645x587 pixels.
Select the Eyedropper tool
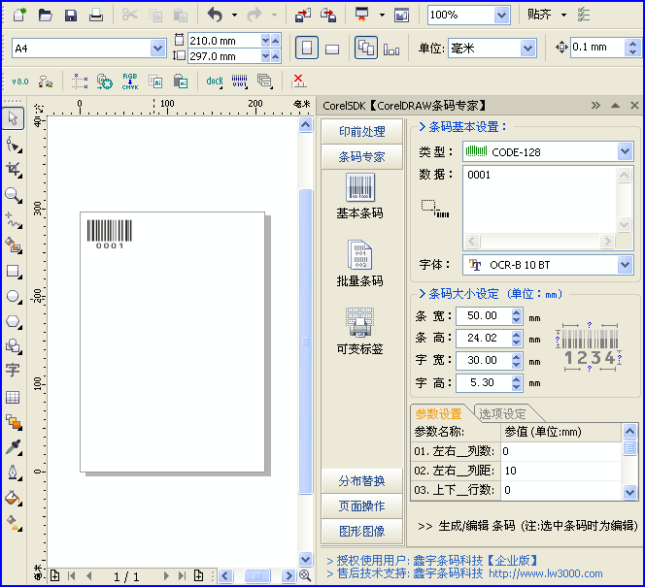pos(14,447)
